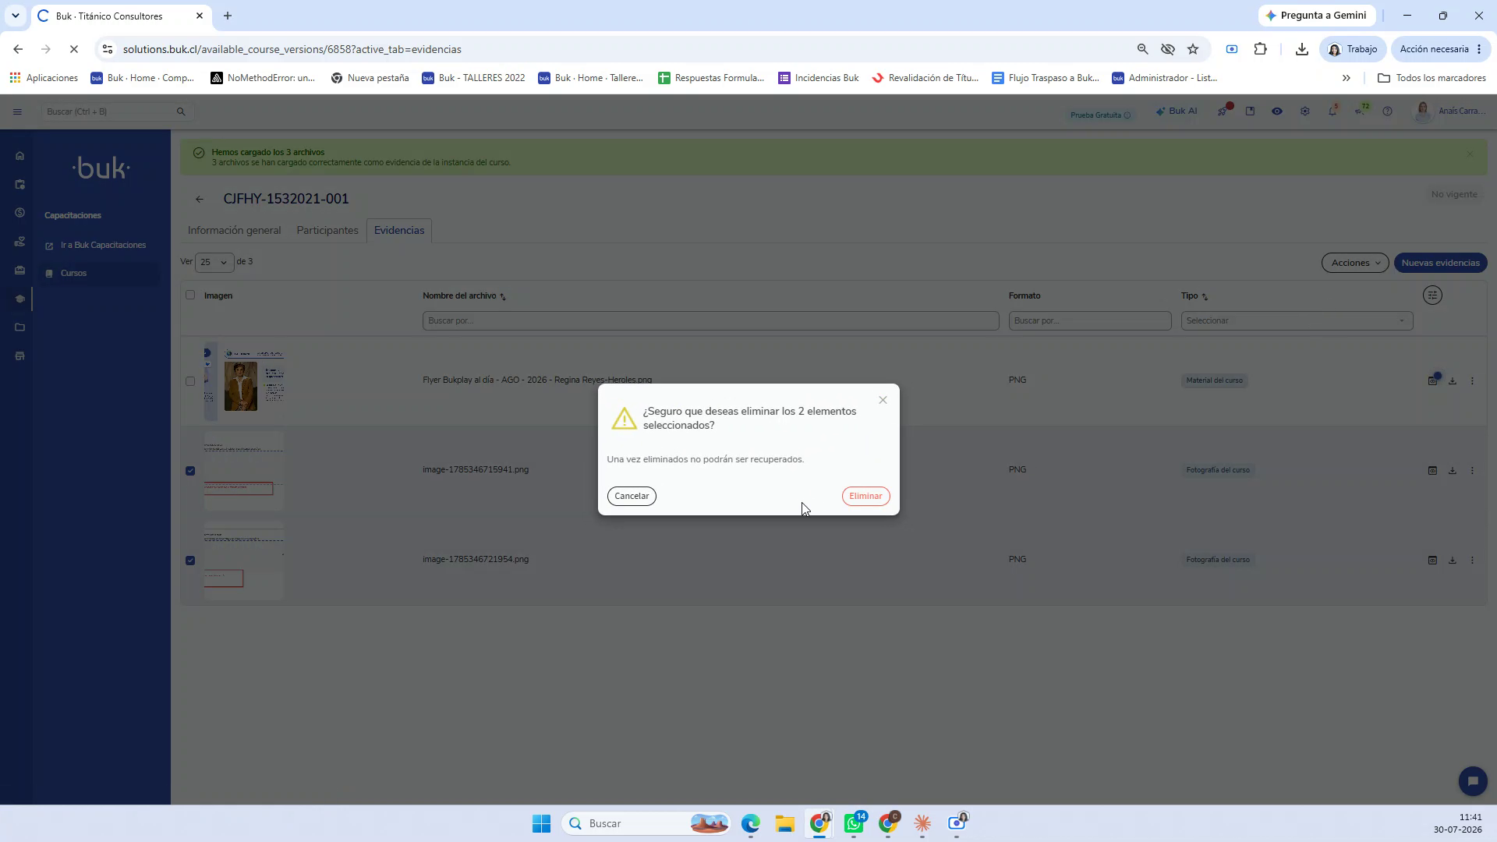Uncheck the image-1785346715941.png row checkbox
1497x842 pixels.
(190, 471)
